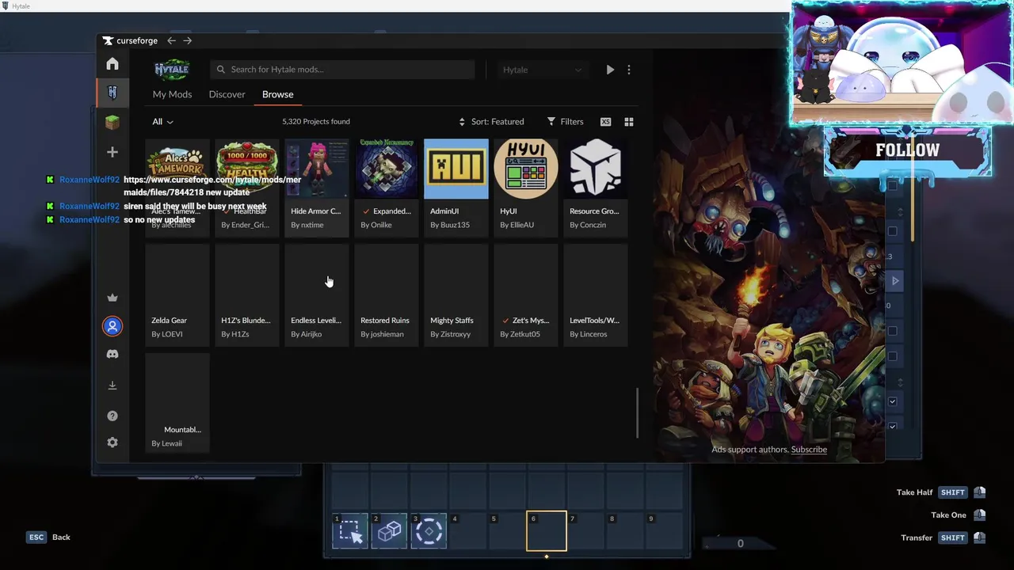Select the Minecraft grass block icon

112,122
